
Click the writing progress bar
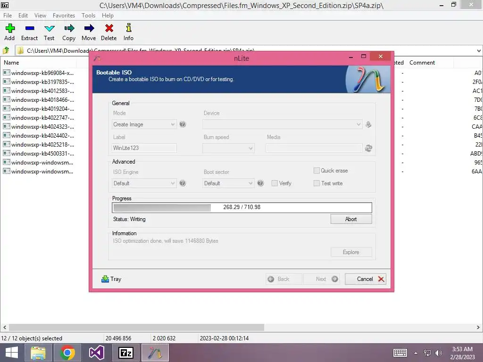[242, 207]
